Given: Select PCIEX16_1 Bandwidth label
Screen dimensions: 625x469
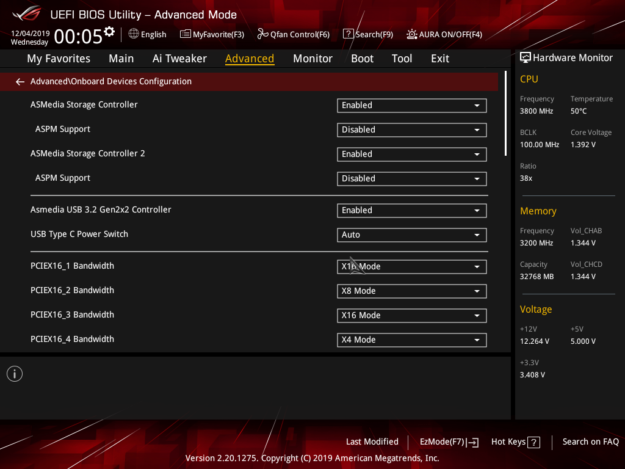Looking at the screenshot, I should click(x=72, y=266).
